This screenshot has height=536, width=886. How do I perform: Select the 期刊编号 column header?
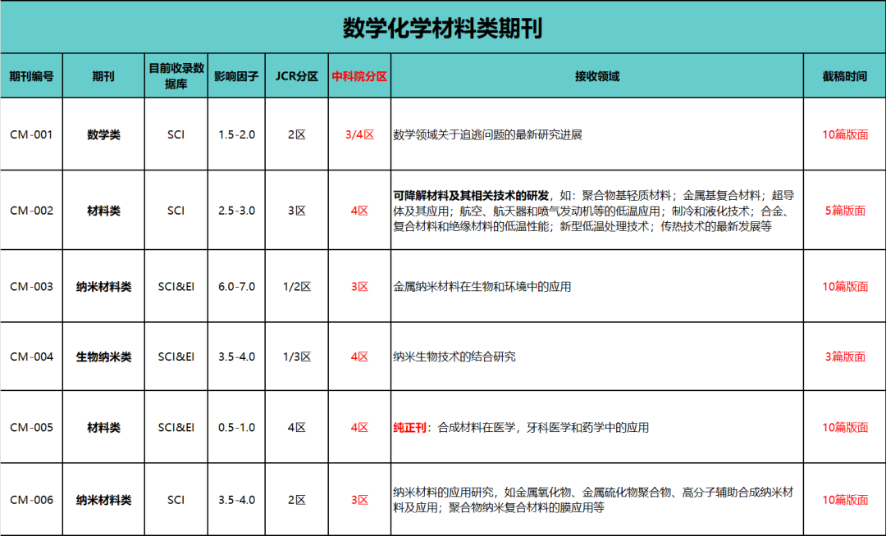tap(32, 76)
